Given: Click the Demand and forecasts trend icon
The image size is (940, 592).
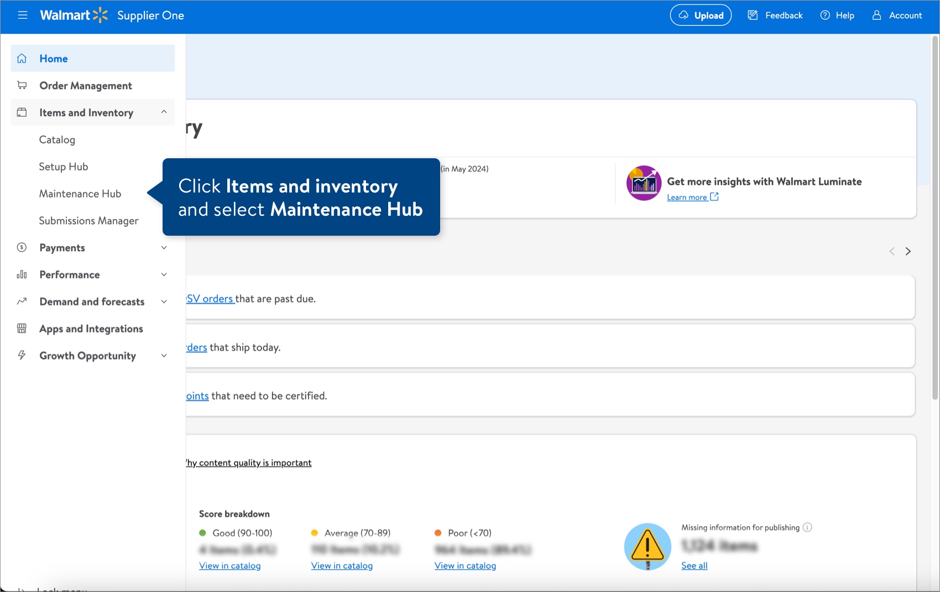Looking at the screenshot, I should pos(22,302).
